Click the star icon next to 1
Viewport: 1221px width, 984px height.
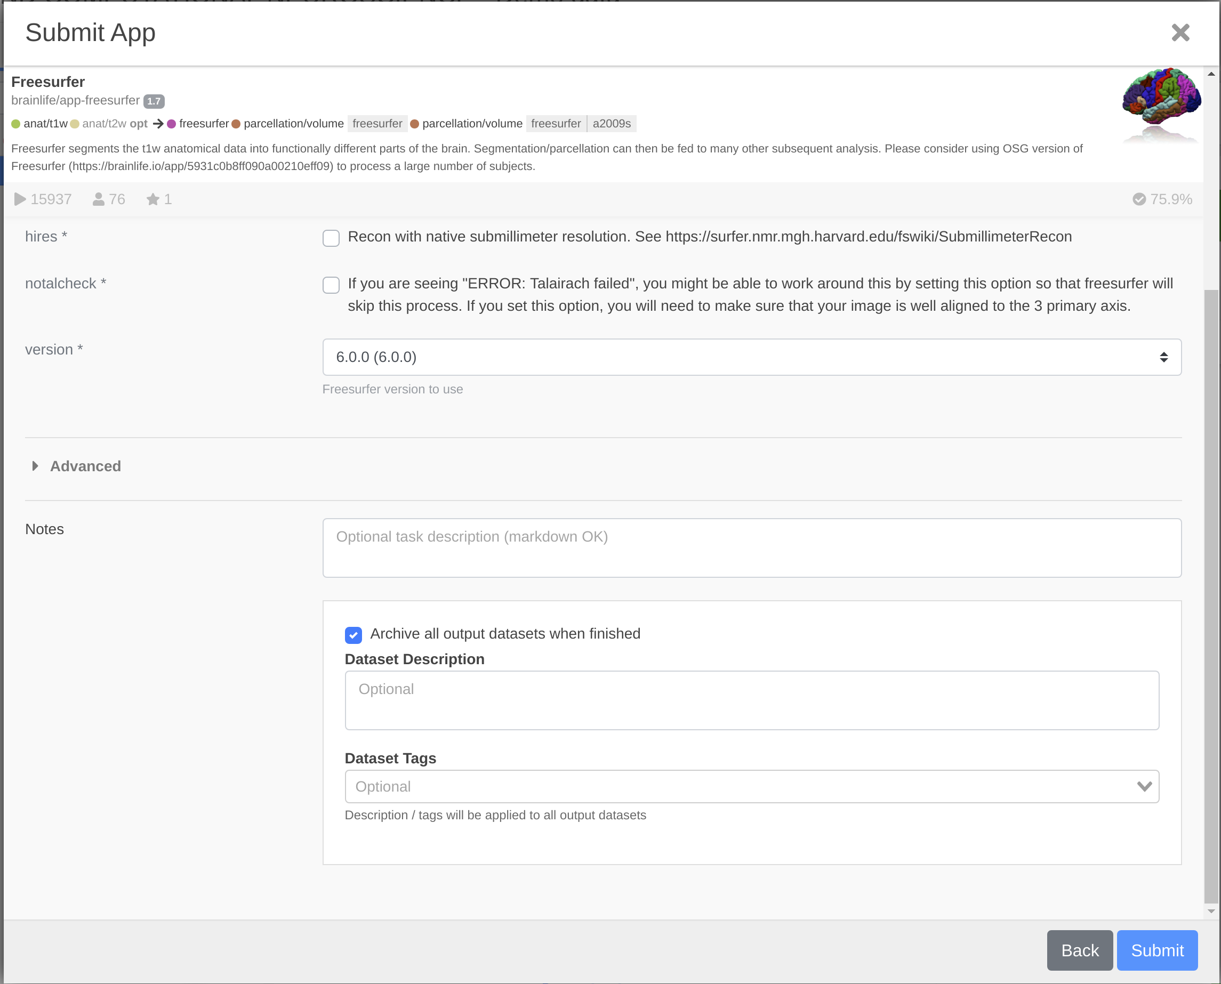[152, 199]
